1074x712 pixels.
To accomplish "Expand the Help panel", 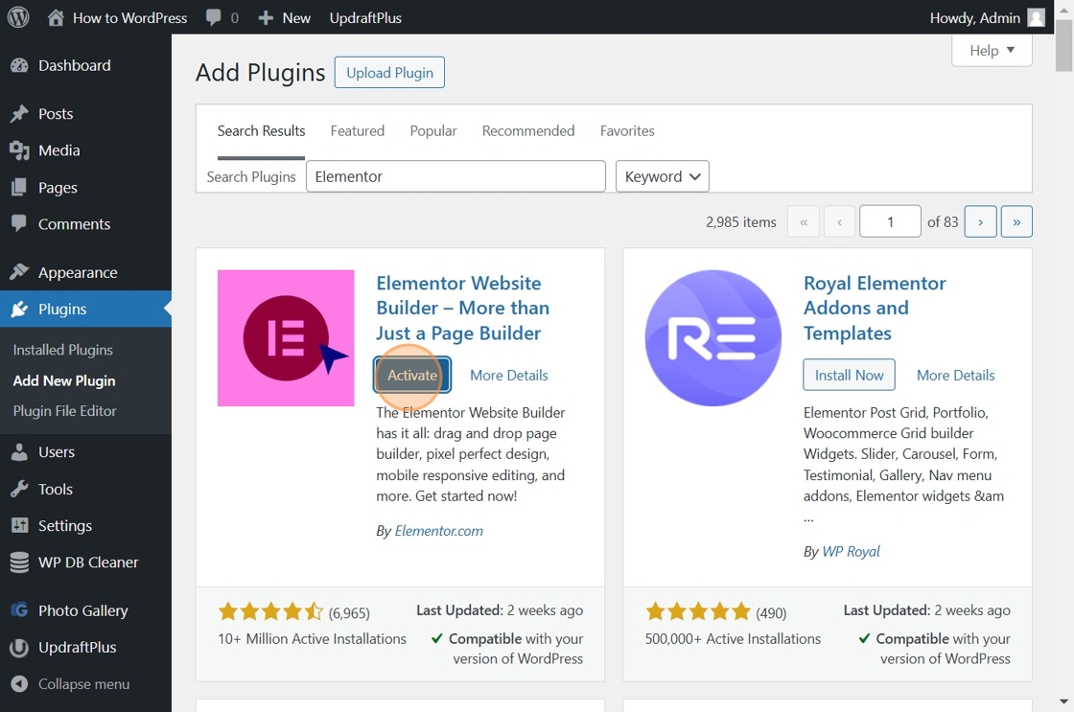I will 992,51.
